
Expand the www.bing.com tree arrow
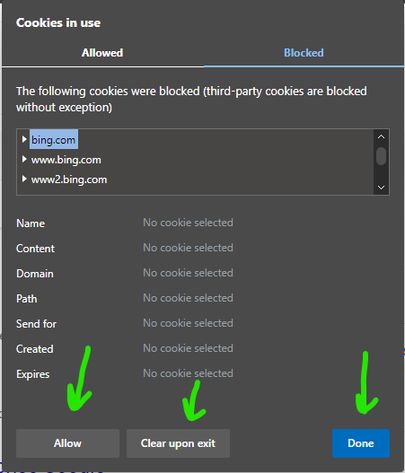[24, 159]
